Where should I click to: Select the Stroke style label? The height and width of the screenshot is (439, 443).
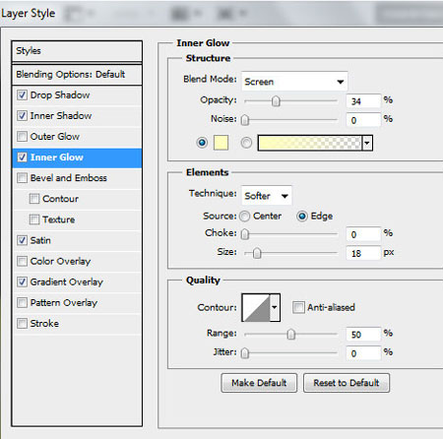coord(44,324)
